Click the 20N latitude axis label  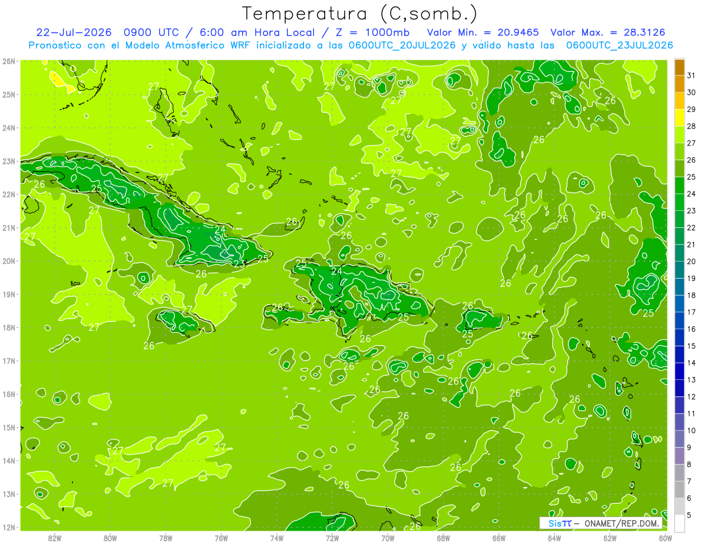8,261
